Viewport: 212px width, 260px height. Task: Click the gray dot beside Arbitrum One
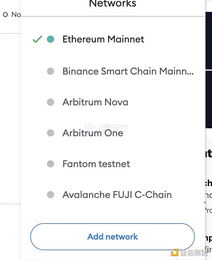51,133
